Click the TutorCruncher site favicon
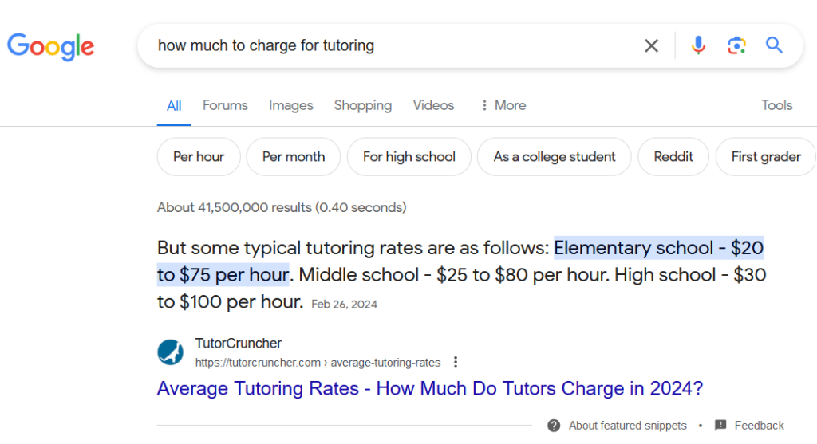 point(170,352)
